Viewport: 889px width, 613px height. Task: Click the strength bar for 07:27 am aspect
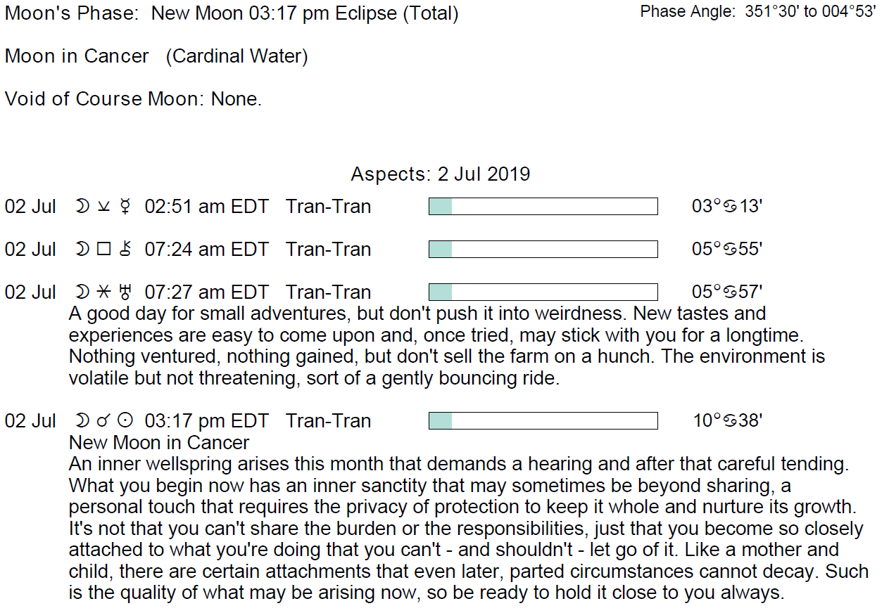pos(543,292)
